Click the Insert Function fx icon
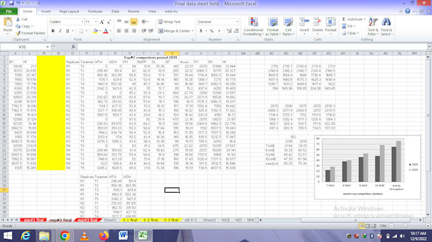 coord(73,47)
